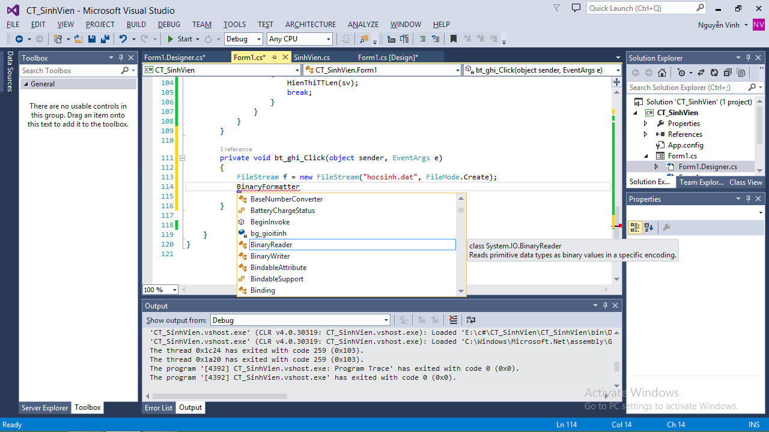Image resolution: width=769 pixels, height=432 pixels.
Task: Click the Undo icon in the toolbar
Action: [x=123, y=39]
